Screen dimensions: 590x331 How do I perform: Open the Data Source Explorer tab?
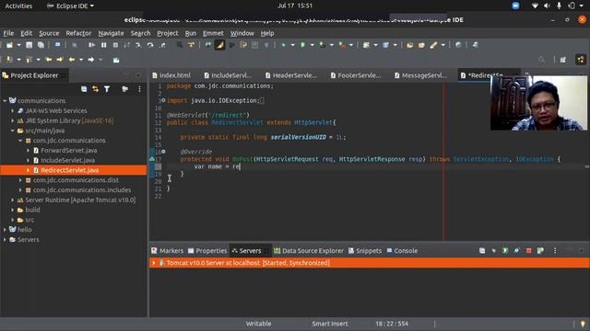tap(309, 251)
